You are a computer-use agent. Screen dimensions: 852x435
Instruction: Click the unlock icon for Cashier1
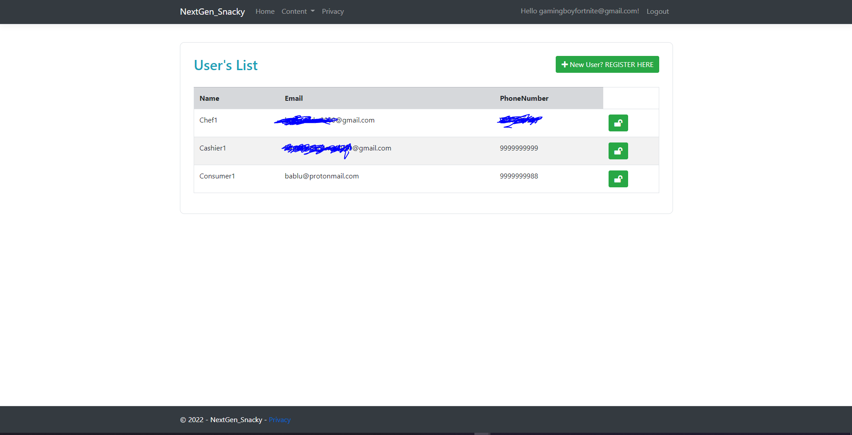coord(618,151)
